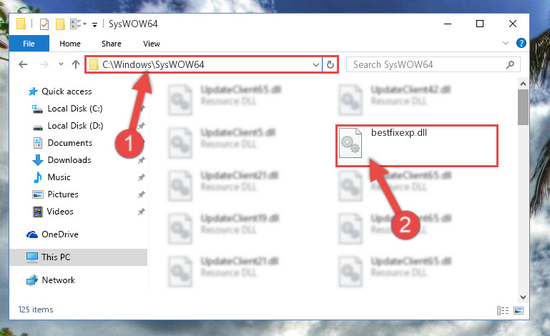This screenshot has height=336, width=550.
Task: Refresh the SysWOW64 folder view
Action: pyautogui.click(x=330, y=64)
